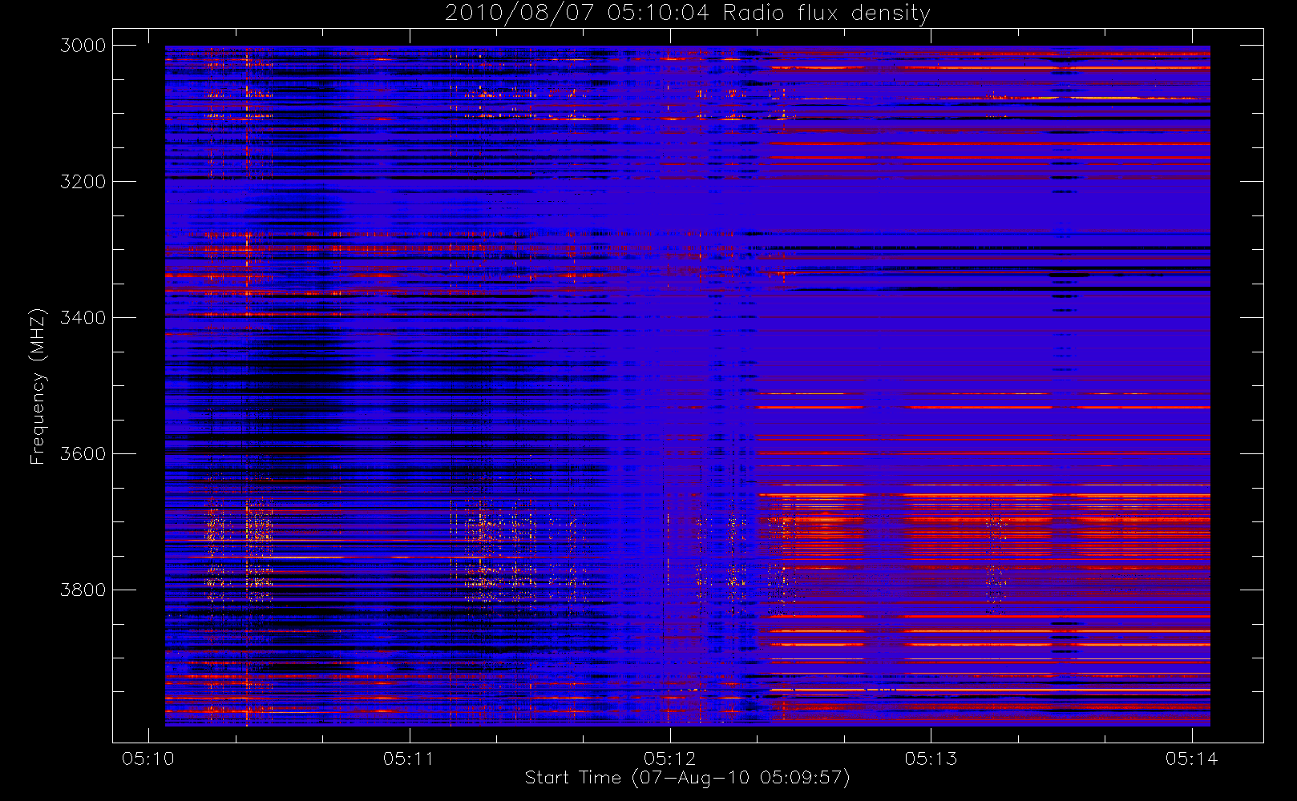Click the 05:12 time tick label
The image size is (1297, 801).
670,759
